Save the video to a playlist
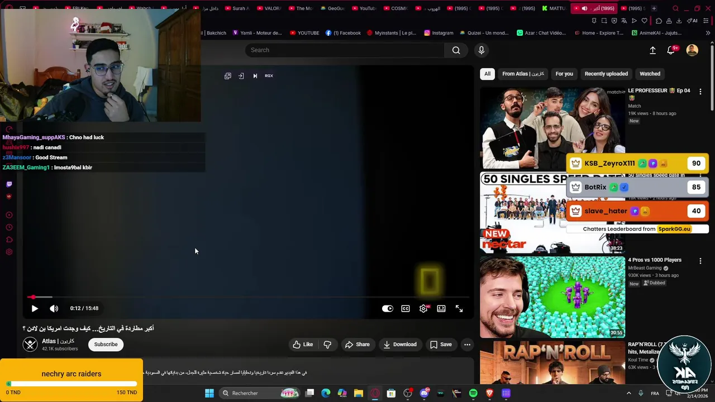 [x=440, y=344]
